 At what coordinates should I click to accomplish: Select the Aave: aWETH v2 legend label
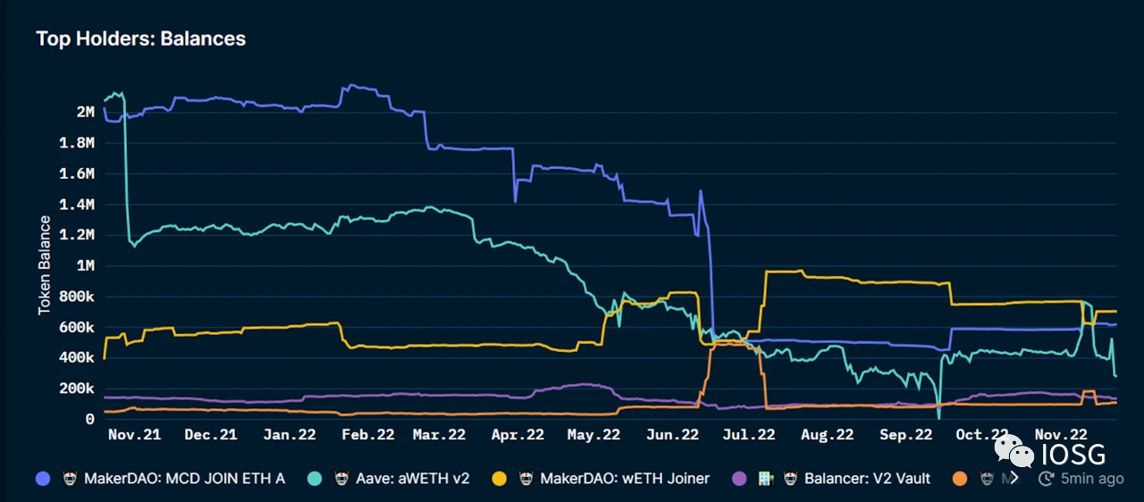414,479
